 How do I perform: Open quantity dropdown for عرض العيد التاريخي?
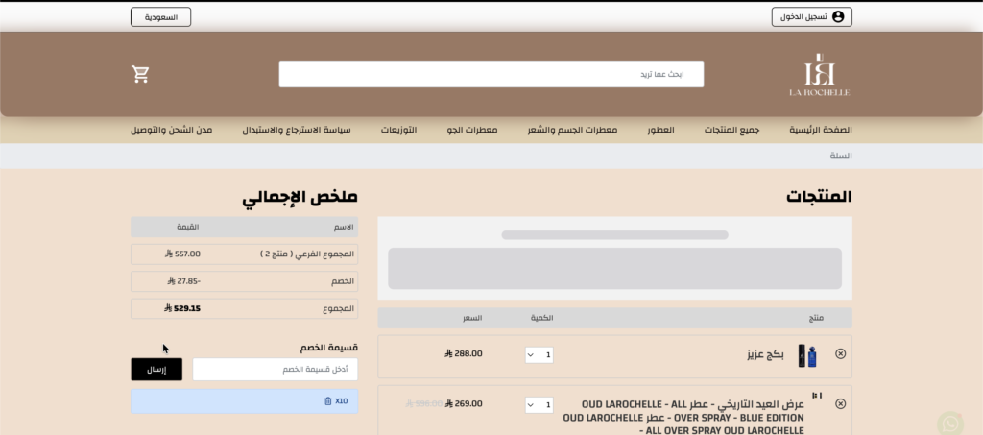pyautogui.click(x=539, y=405)
